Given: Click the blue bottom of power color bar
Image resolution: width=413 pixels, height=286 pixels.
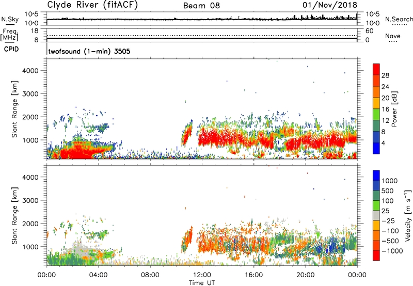Looking at the screenshot, I should pyautogui.click(x=376, y=148).
